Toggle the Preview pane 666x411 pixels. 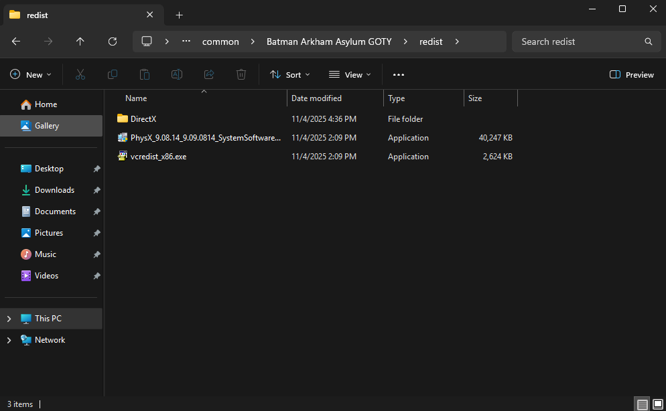(632, 74)
